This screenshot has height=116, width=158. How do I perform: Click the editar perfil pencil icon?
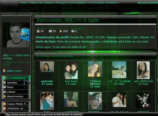coord(4,71)
